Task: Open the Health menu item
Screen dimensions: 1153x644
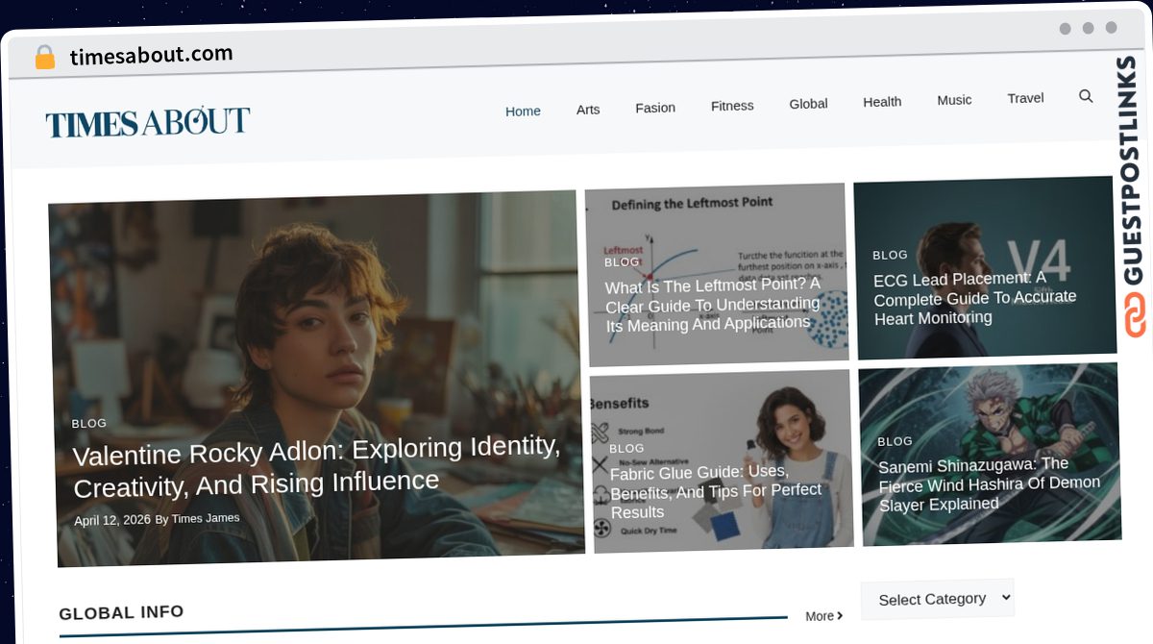Action: pyautogui.click(x=882, y=102)
